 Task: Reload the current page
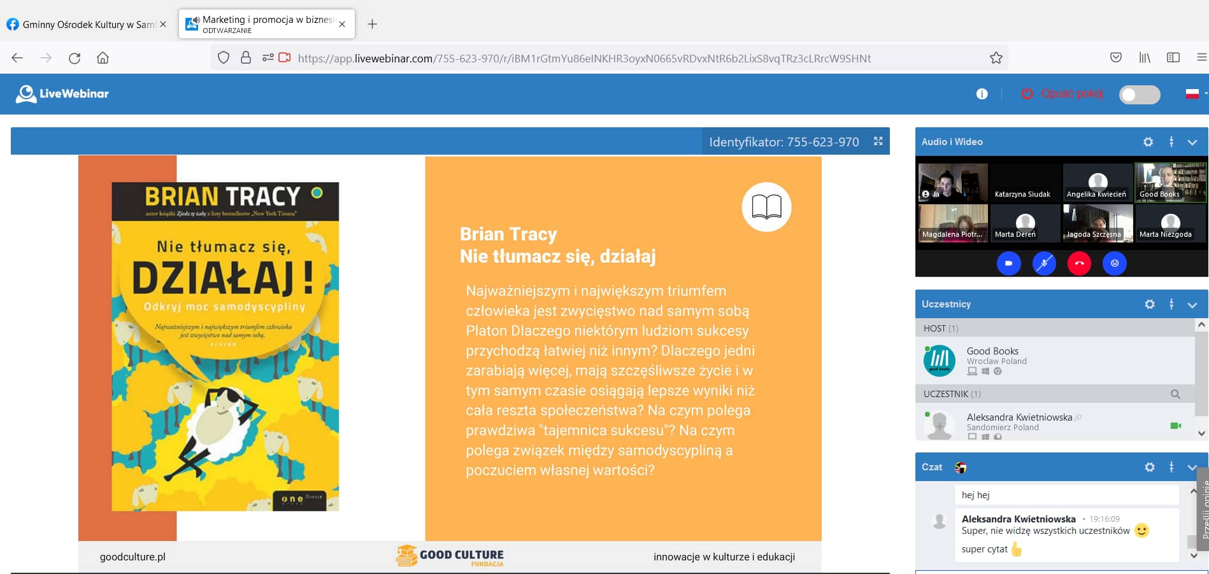(75, 58)
